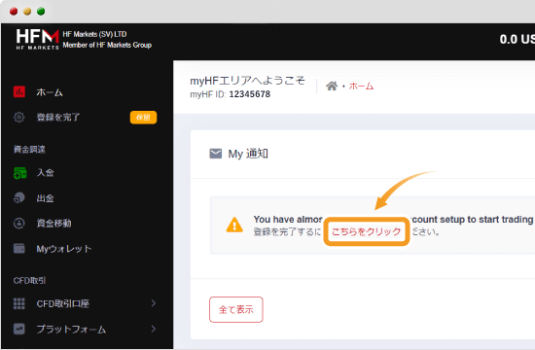Image resolution: width=535 pixels, height=350 pixels.
Task: Click the orange 保留 pending badge
Action: coord(143,118)
